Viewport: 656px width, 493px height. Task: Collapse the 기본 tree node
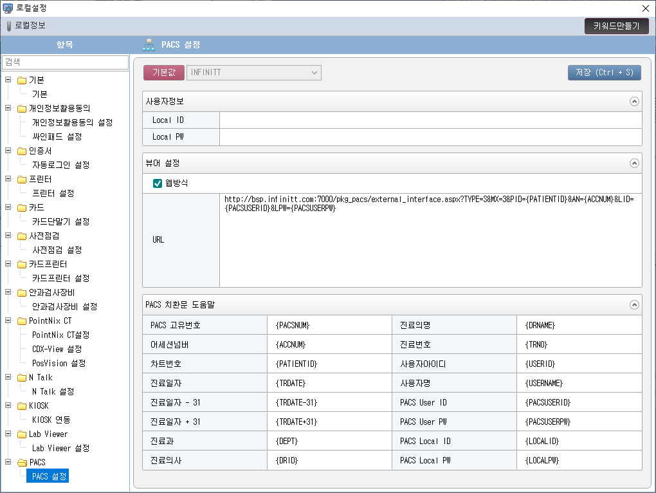(x=8, y=80)
